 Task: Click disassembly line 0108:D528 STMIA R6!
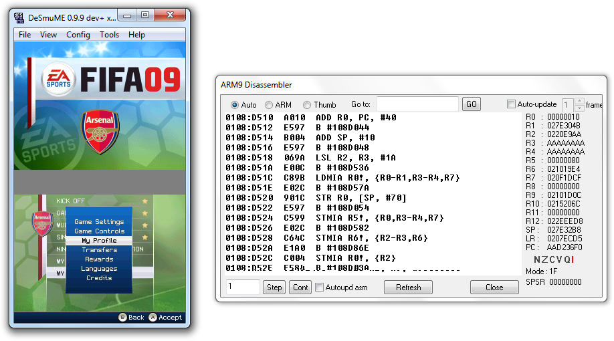(326, 238)
